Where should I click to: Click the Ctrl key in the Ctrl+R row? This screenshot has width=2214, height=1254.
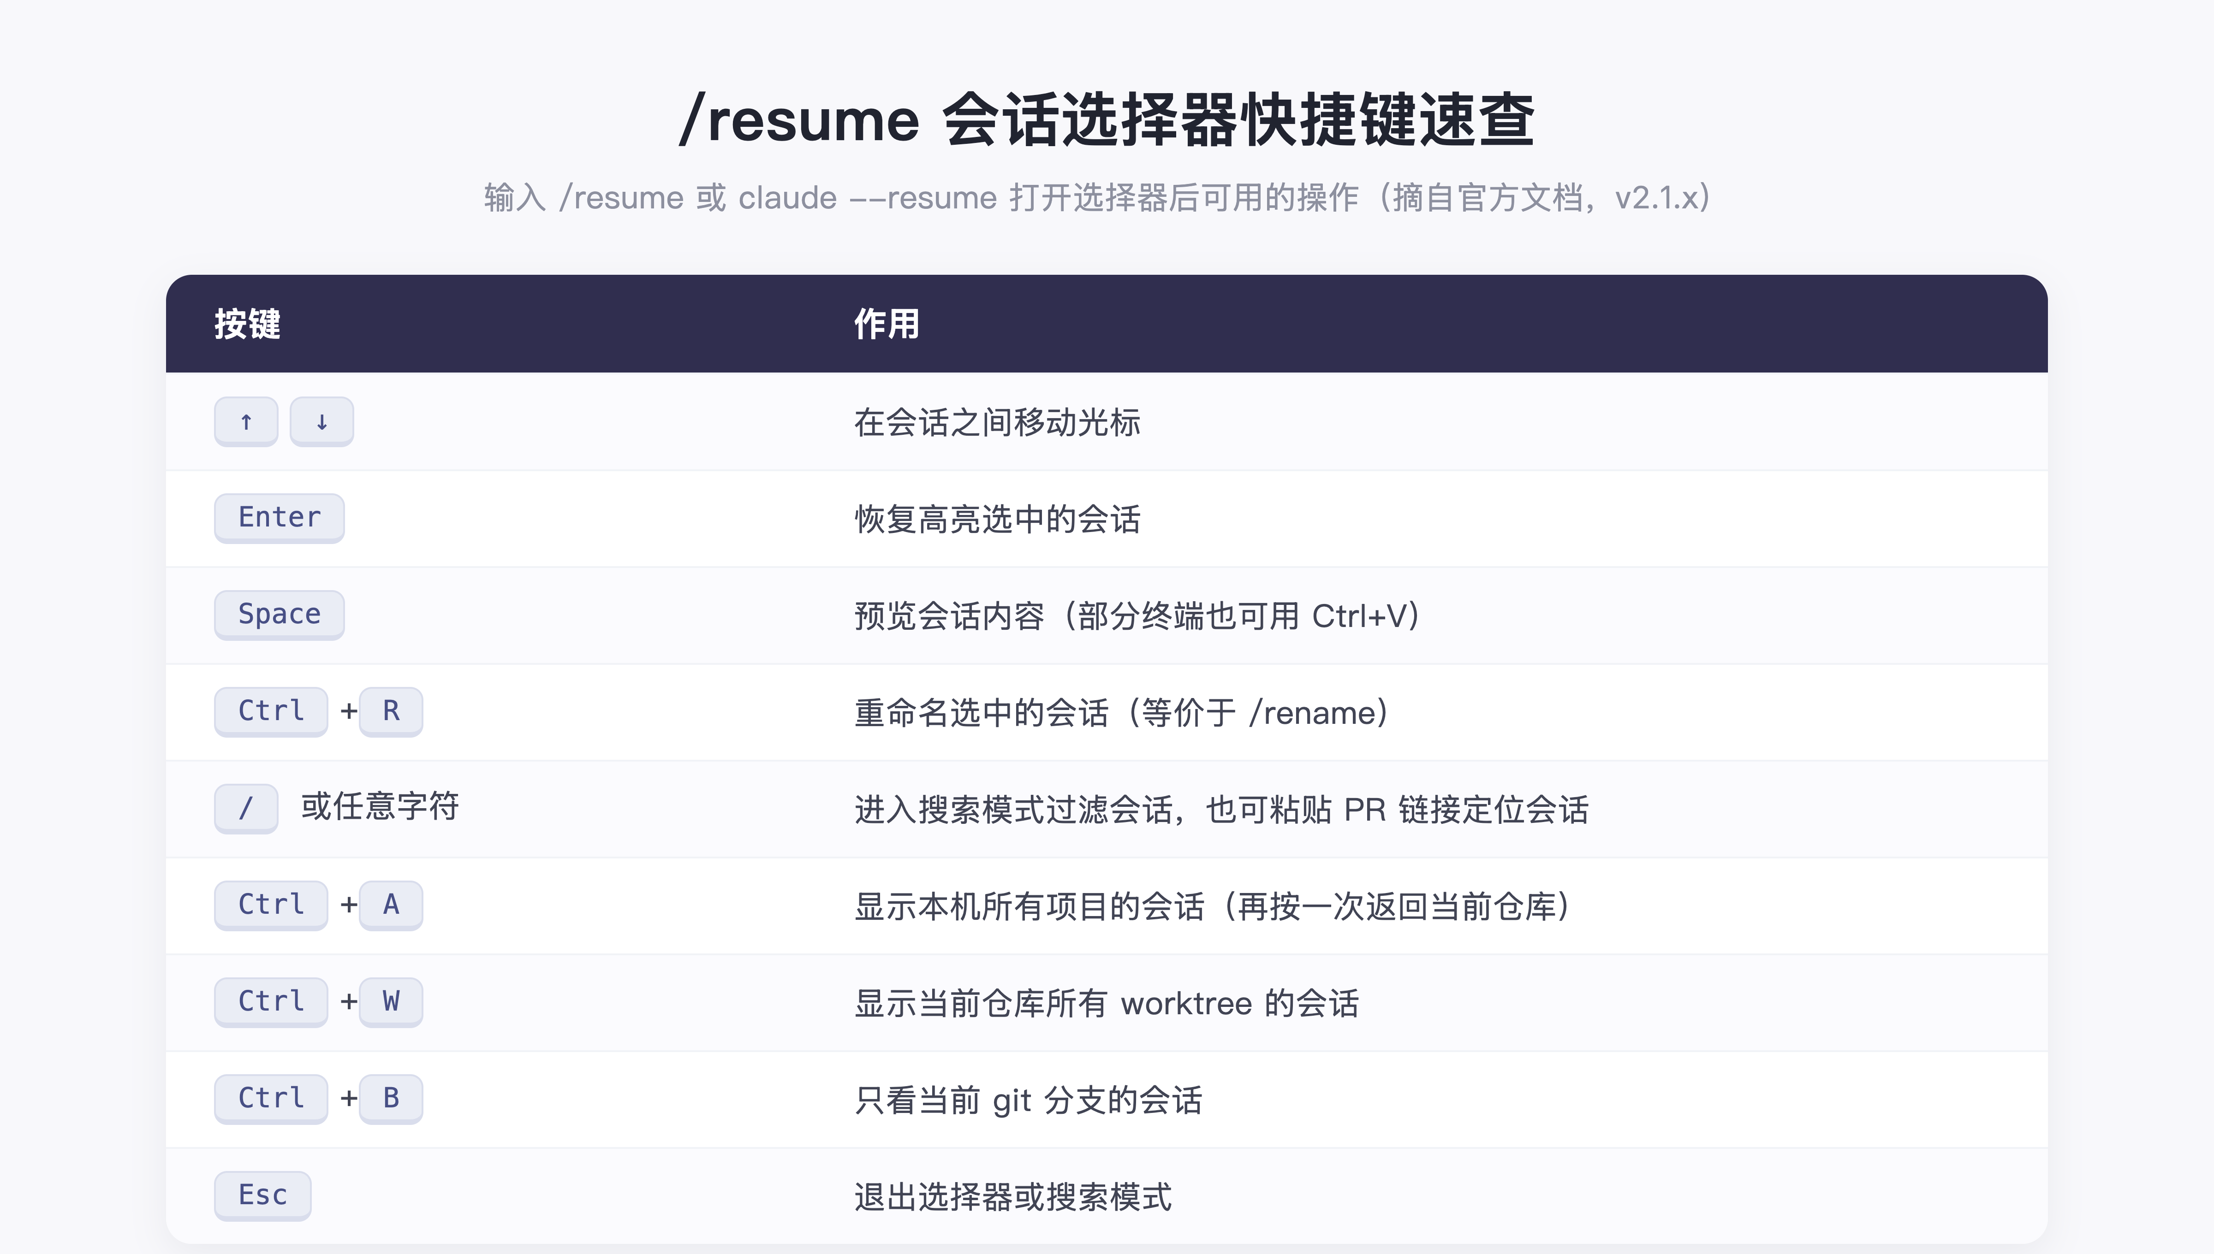(271, 711)
